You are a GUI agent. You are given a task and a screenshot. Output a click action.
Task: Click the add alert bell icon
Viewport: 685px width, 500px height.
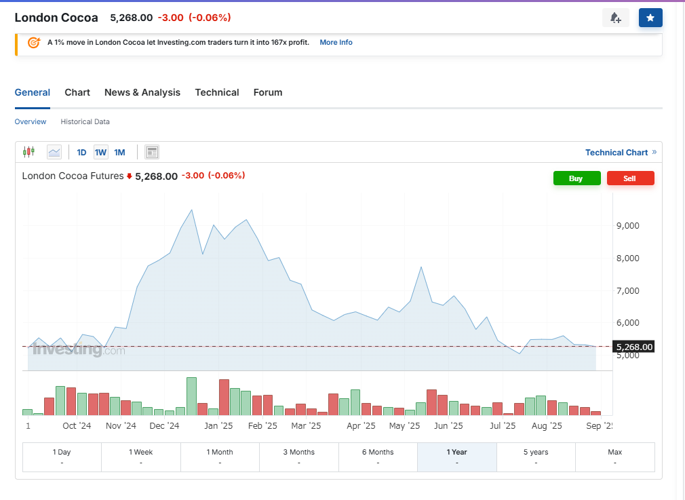pos(615,18)
